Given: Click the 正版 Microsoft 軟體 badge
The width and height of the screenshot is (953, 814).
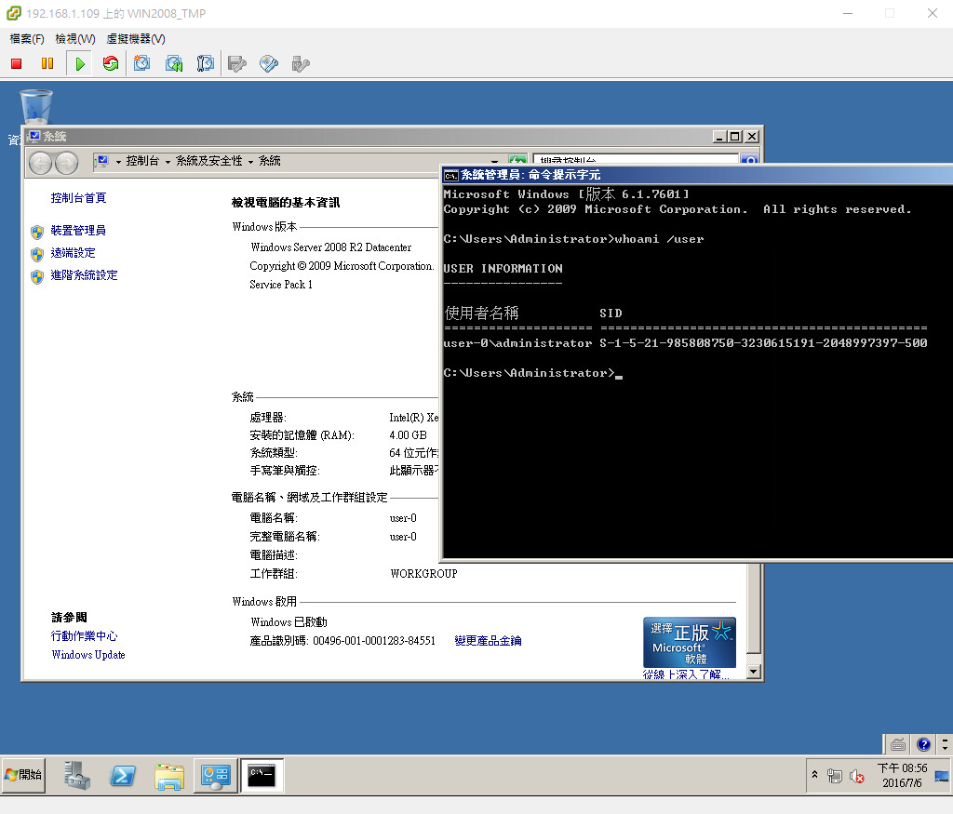Looking at the screenshot, I should tap(690, 643).
